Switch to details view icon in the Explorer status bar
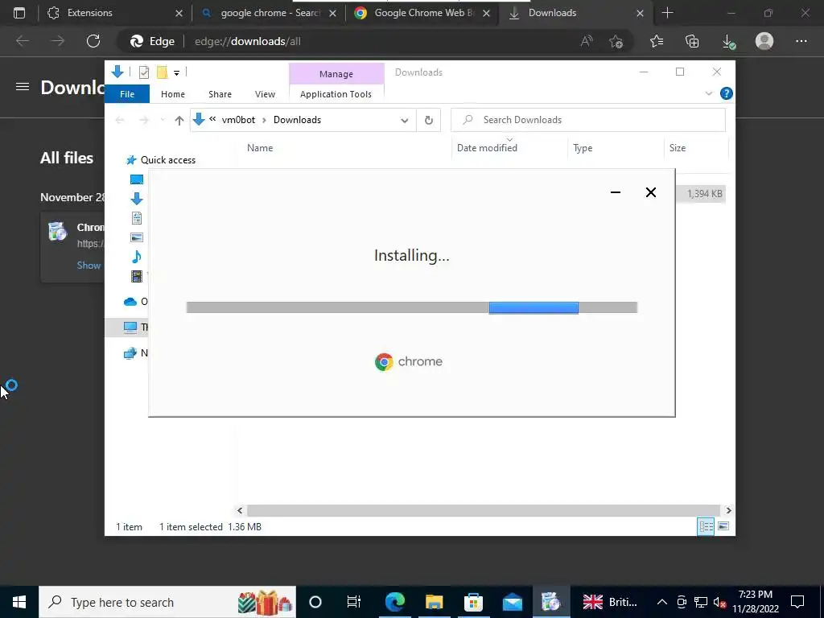Viewport: 824px width, 618px height. 705,526
